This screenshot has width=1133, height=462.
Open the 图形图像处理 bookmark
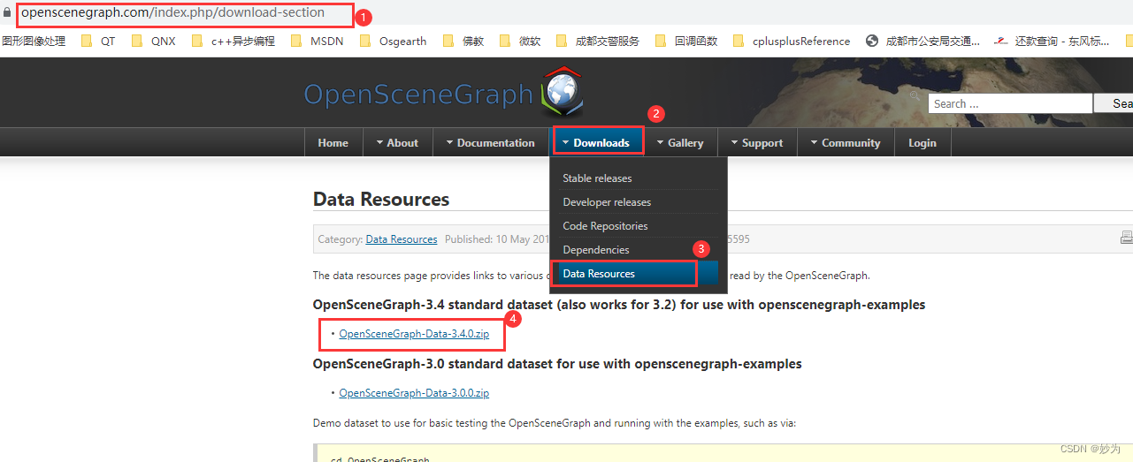33,41
